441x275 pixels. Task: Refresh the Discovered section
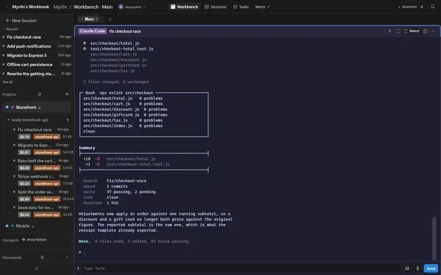(42, 257)
